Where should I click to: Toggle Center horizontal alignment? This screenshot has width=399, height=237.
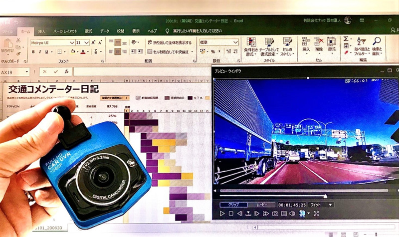coord(118,51)
